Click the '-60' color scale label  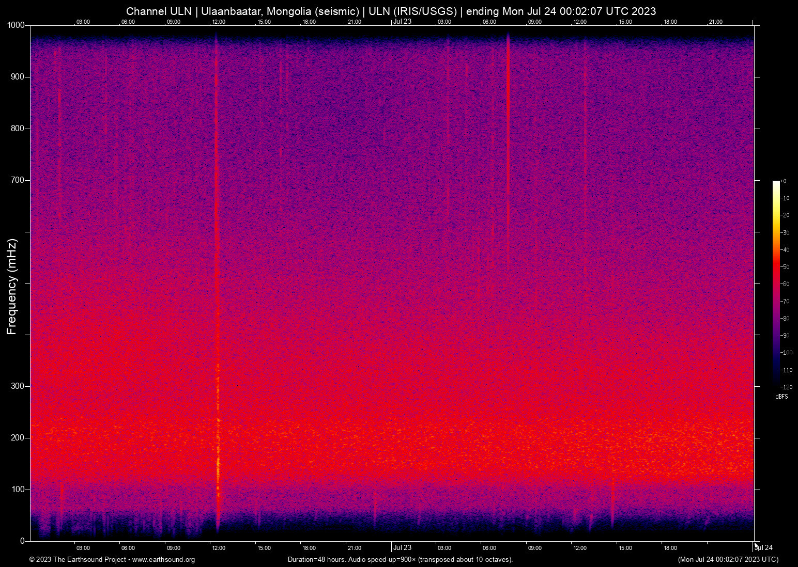(x=785, y=284)
